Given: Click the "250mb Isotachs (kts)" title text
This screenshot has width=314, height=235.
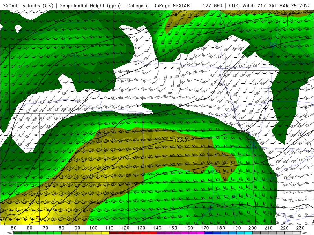Looking at the screenshot, I should point(28,6).
